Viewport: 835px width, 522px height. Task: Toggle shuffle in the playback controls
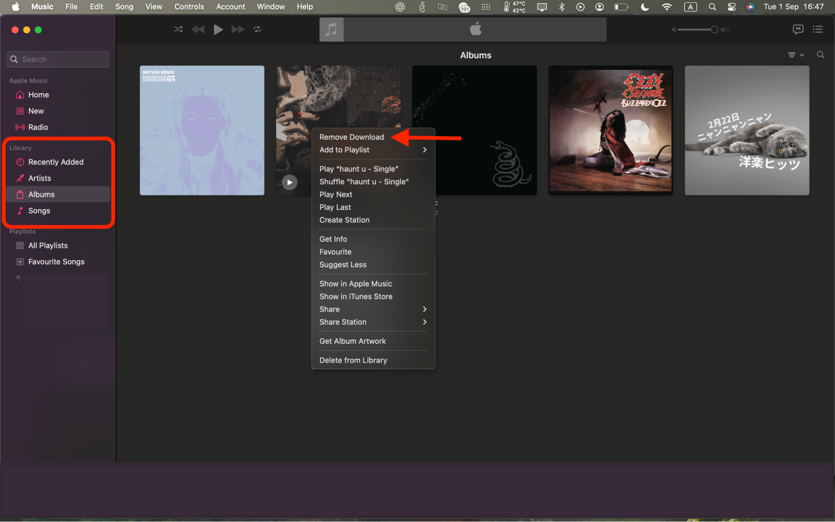pyautogui.click(x=178, y=29)
